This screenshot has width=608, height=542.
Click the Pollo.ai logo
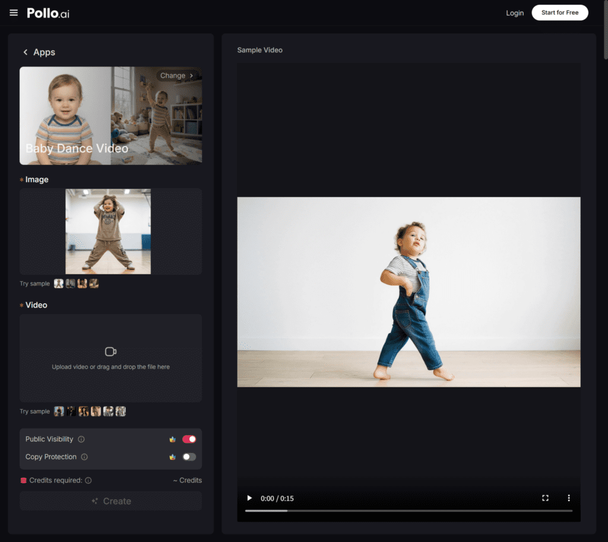[48, 13]
